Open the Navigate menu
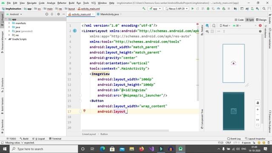Image resolution: width=272 pixels, height=153 pixels. 32,3
